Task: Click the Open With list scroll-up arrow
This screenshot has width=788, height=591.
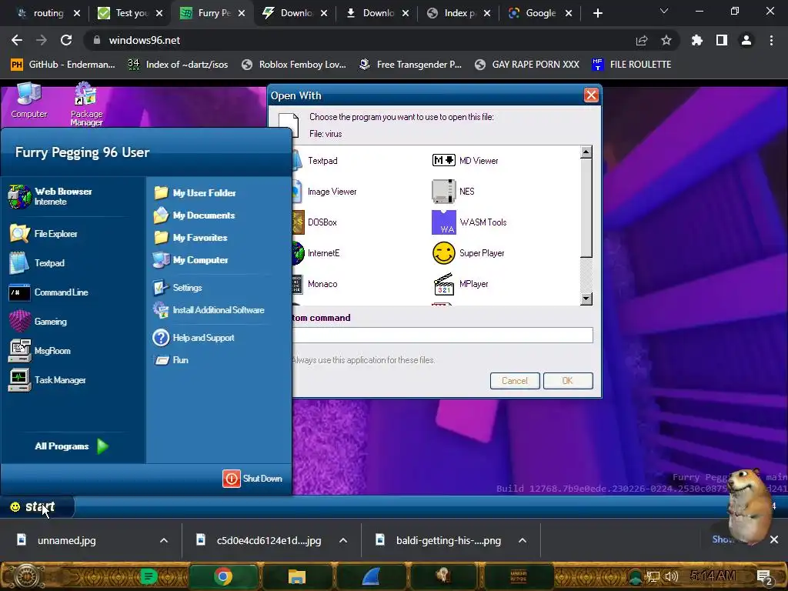Action: point(586,152)
